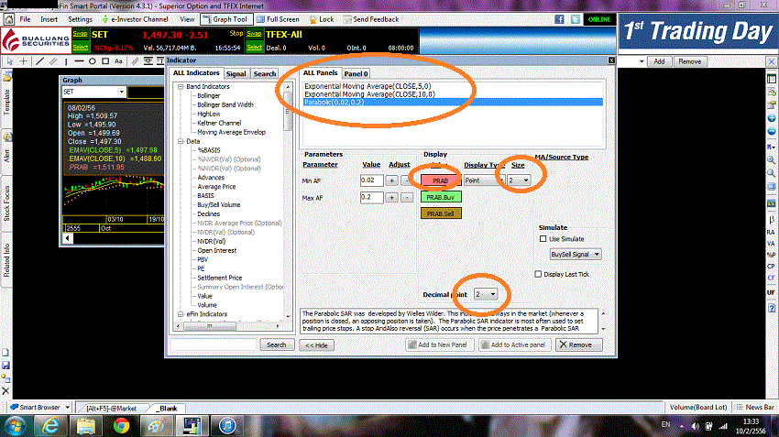Screen dimensions: 779x437
Task: Open the Settings menu
Action: [80, 19]
